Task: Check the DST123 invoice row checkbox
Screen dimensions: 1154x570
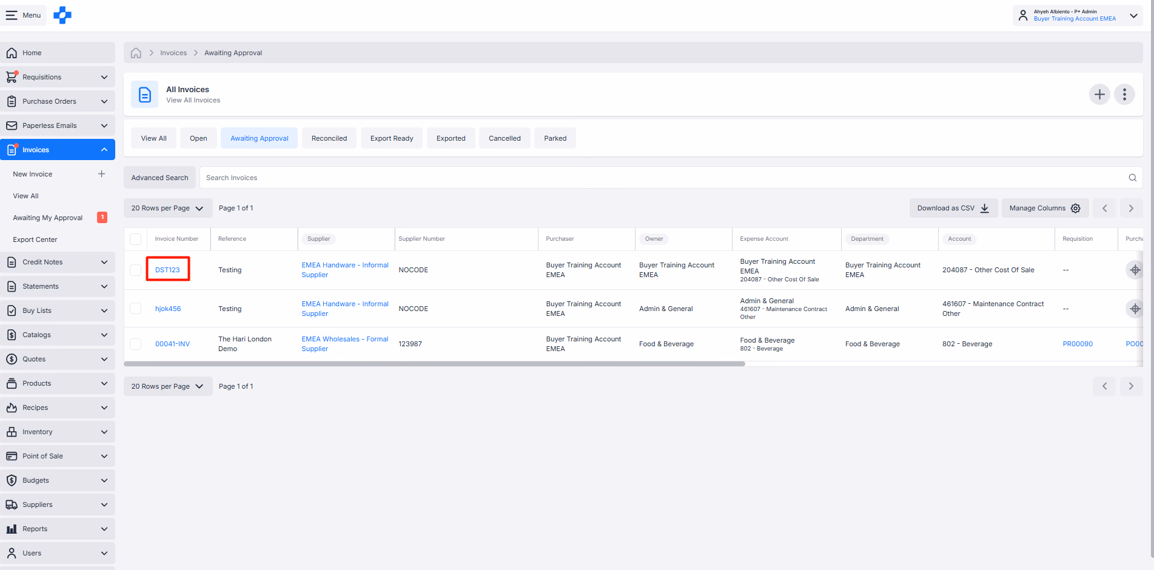Action: (x=136, y=270)
